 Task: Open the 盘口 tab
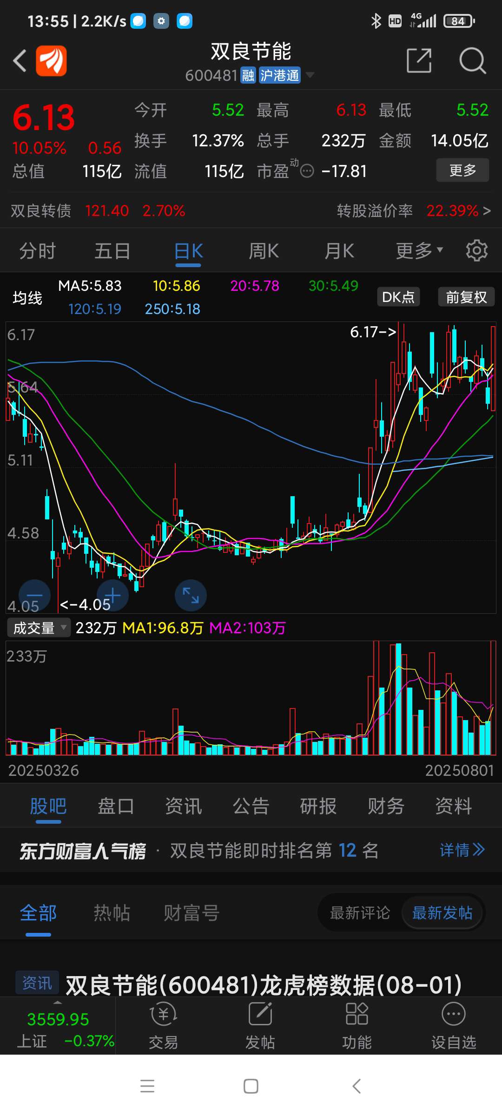(x=116, y=806)
